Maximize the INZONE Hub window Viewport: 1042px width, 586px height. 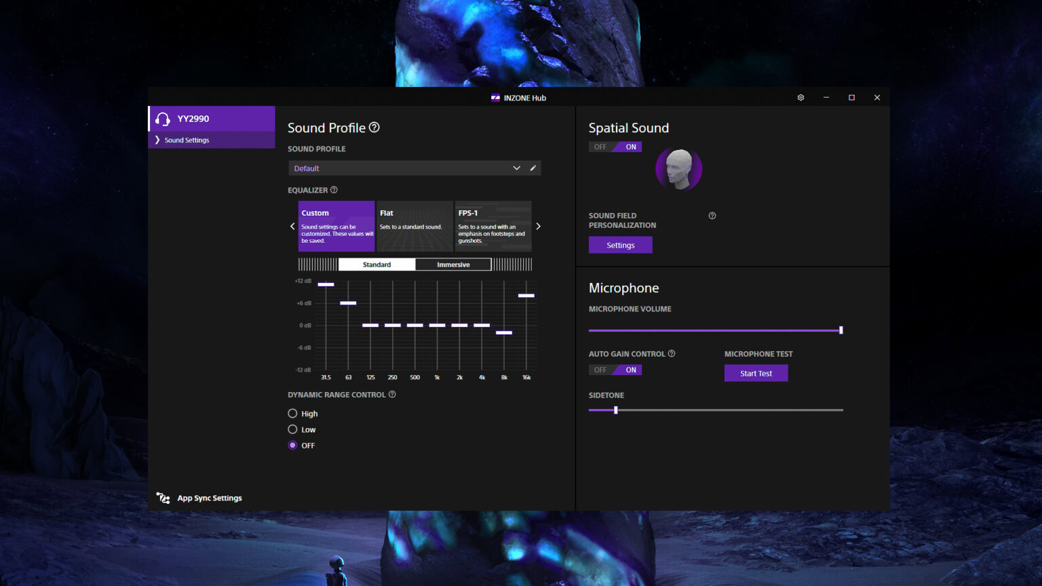click(851, 98)
